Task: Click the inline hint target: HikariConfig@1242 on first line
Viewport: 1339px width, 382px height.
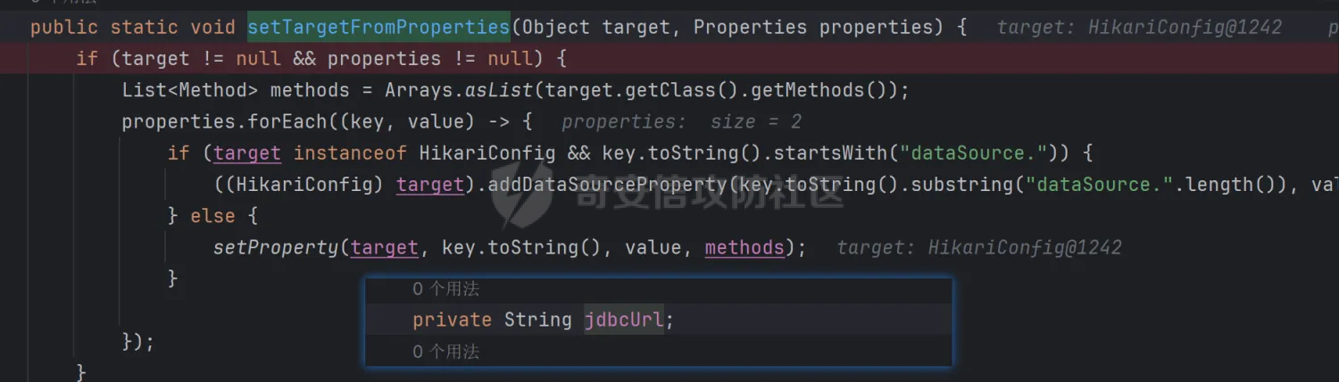Action: [1139, 27]
